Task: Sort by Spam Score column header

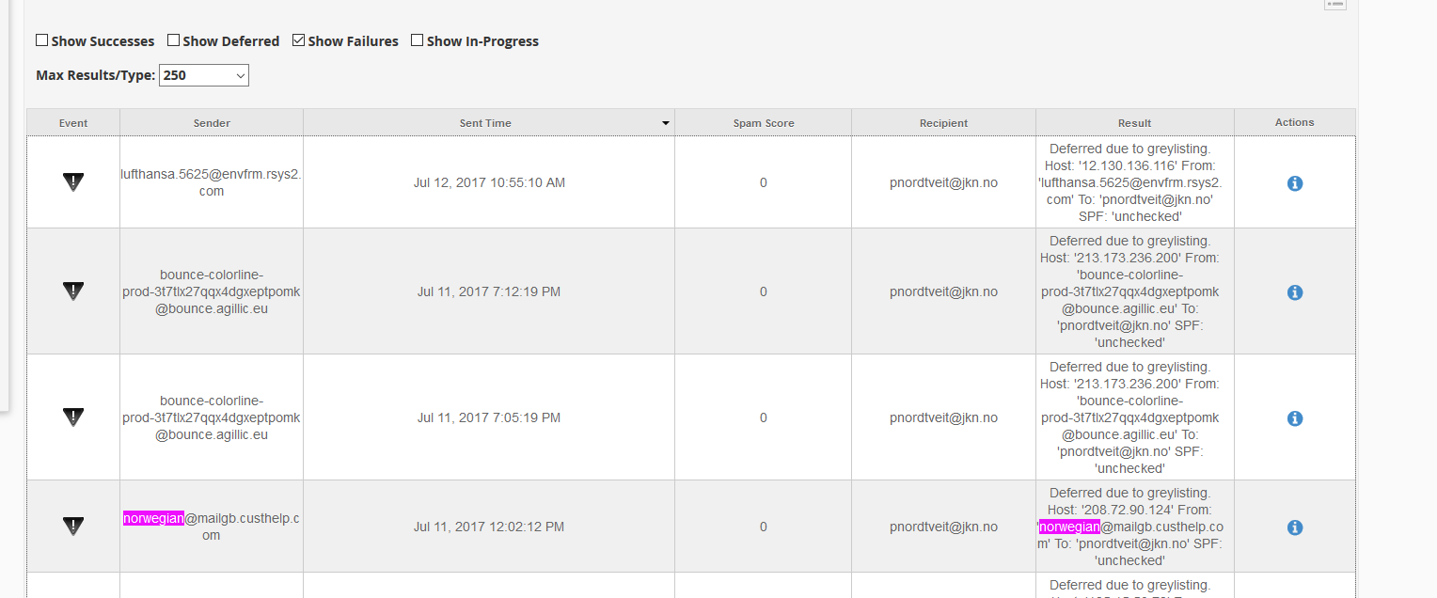Action: click(x=763, y=123)
